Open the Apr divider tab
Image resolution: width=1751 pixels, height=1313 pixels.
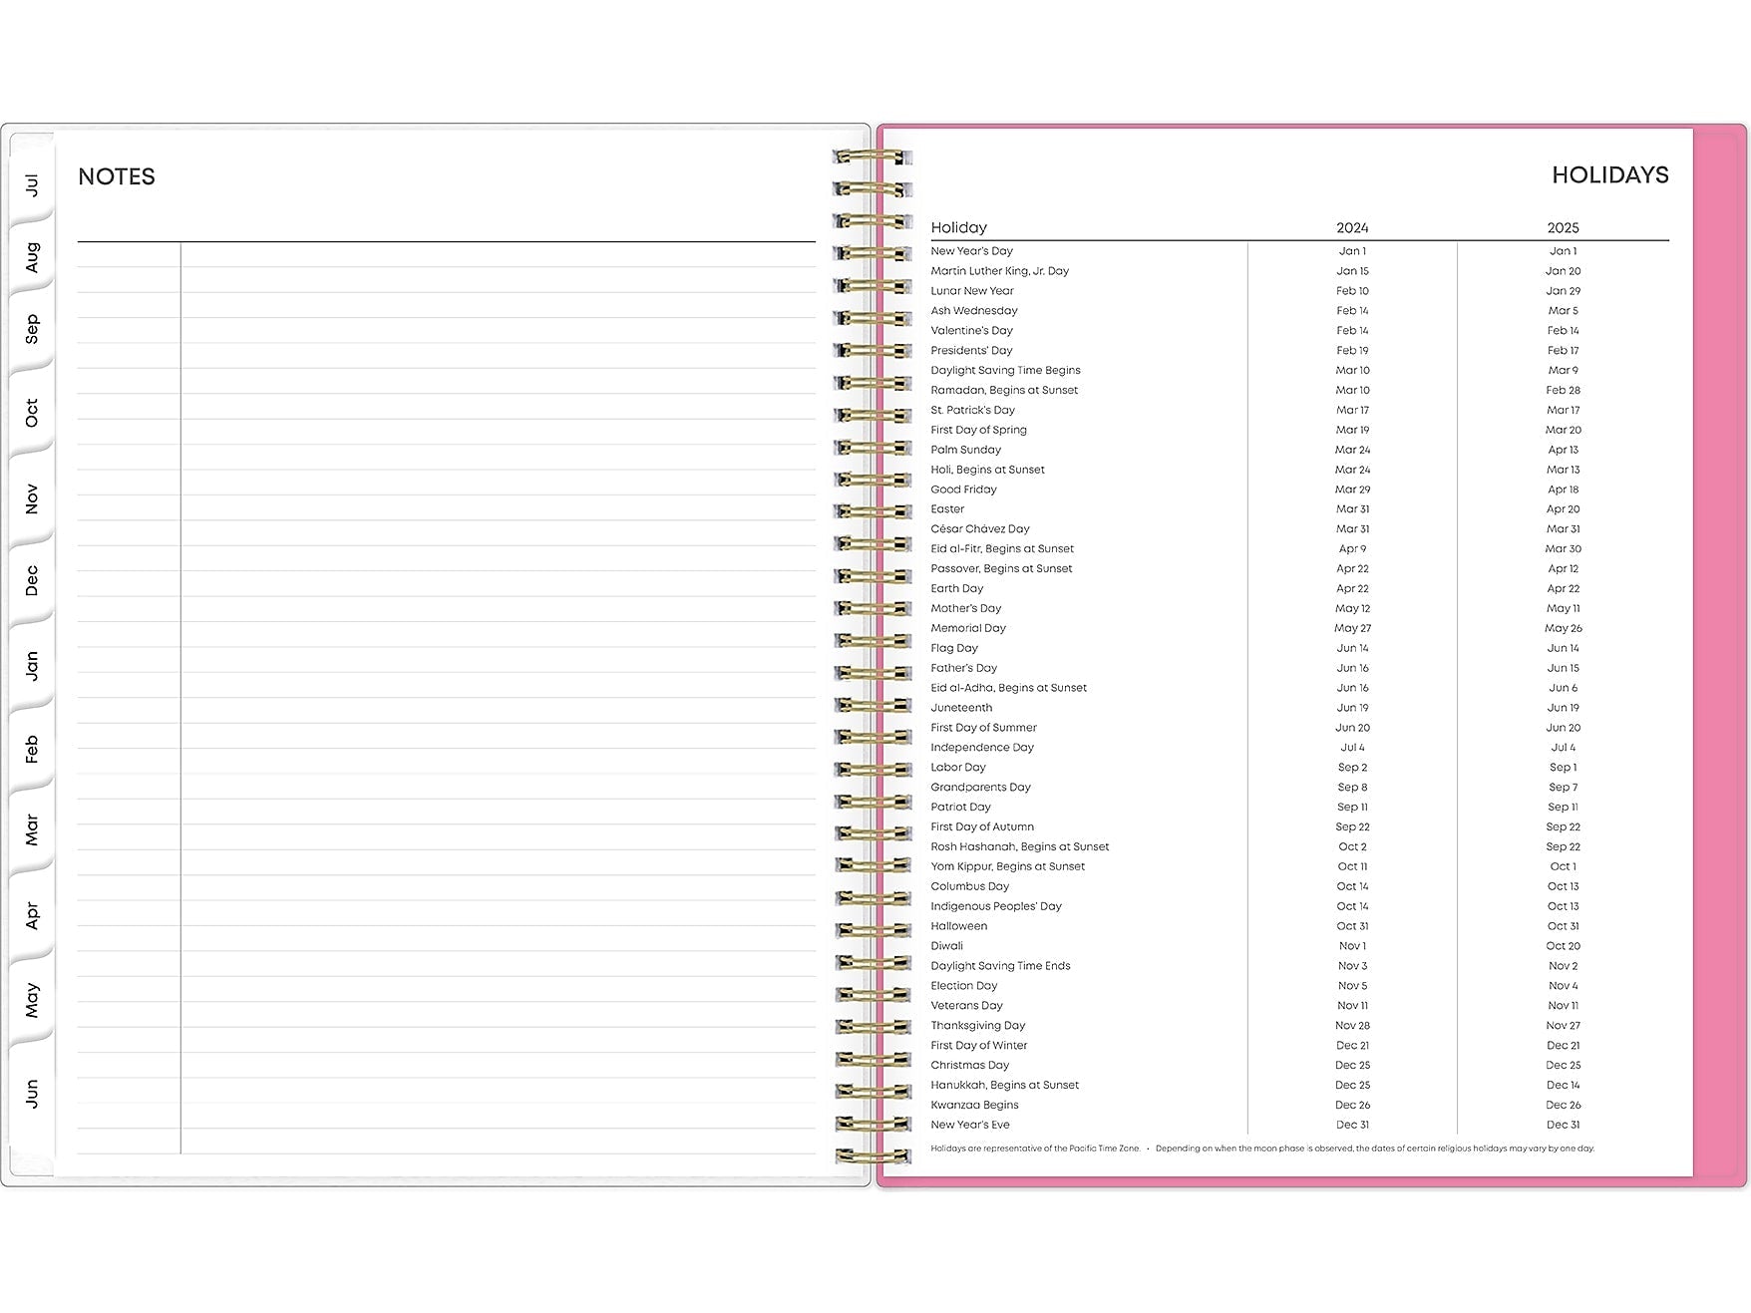click(x=32, y=915)
